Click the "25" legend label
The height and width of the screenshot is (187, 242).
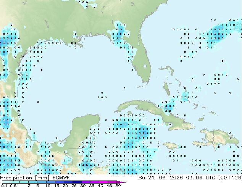(74, 185)
